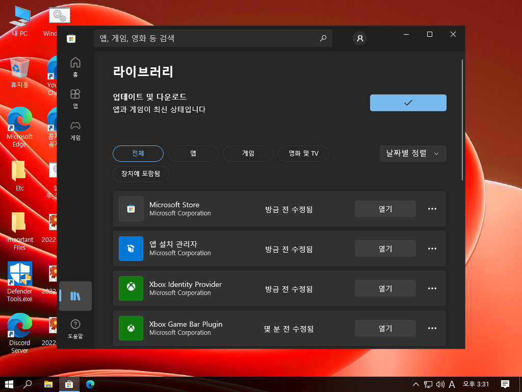Click the 앱 설치 관리자 app icon
This screenshot has height=392, width=522.
coord(131,249)
